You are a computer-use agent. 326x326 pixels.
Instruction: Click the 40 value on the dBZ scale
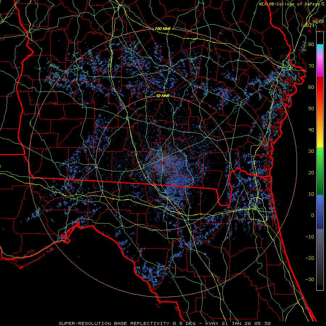311,130
